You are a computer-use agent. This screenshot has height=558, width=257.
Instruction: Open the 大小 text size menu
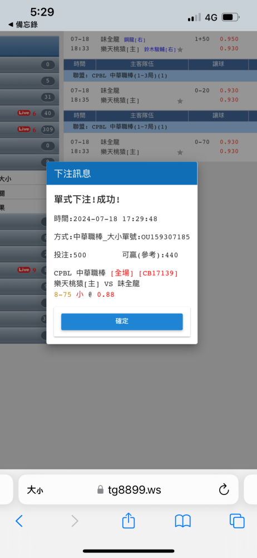(x=35, y=490)
